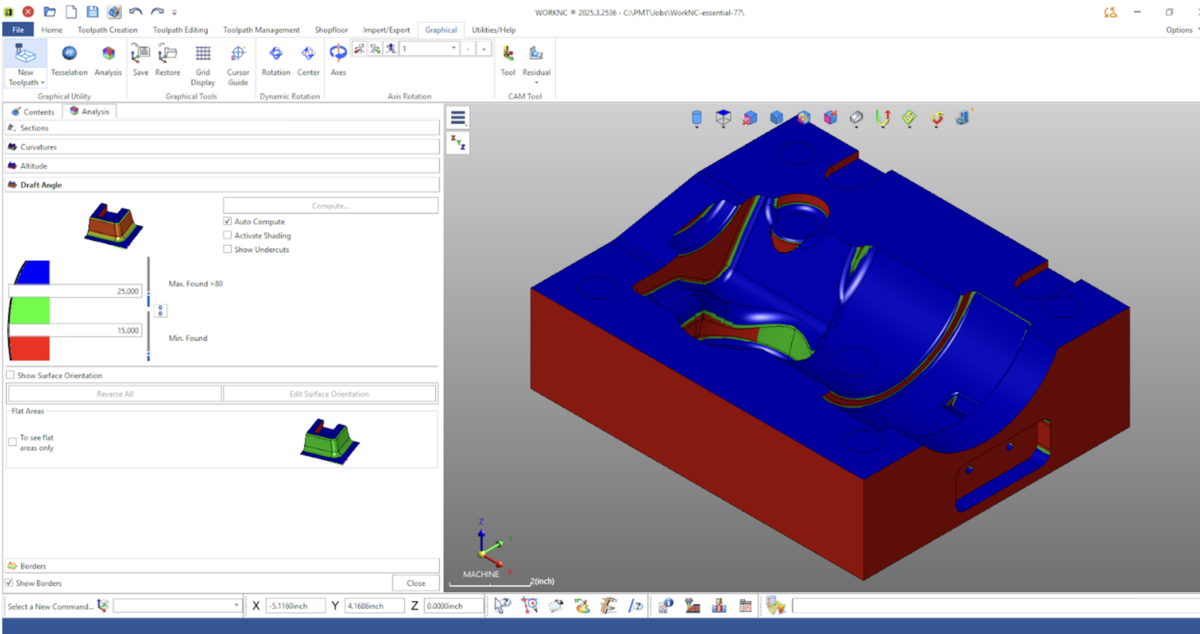The width and height of the screenshot is (1200, 634).
Task: Collapse the Draft Angle section
Action: pyautogui.click(x=222, y=184)
